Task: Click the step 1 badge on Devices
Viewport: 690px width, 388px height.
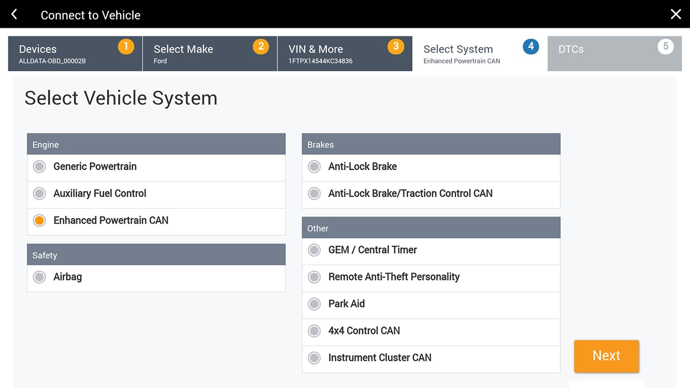Action: (x=126, y=46)
